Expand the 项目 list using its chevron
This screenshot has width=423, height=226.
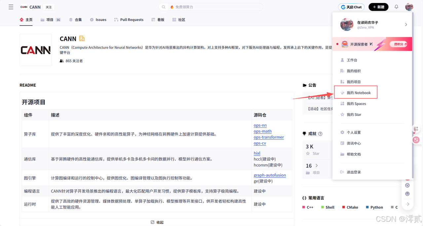pos(317,165)
